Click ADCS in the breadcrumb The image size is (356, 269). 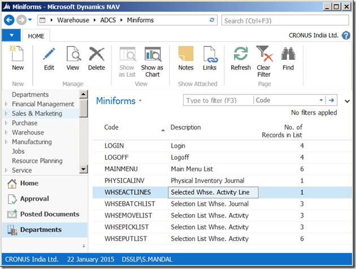pyautogui.click(x=108, y=20)
